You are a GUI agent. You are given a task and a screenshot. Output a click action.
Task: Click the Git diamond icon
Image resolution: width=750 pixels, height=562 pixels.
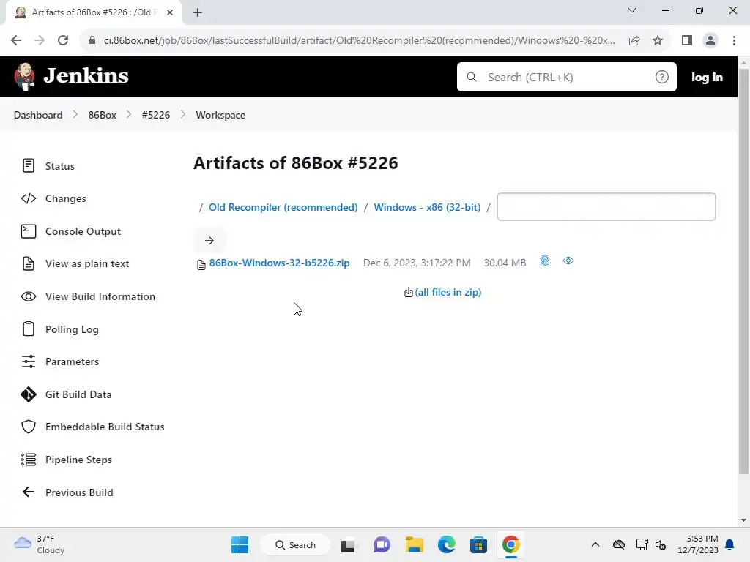[29, 394]
